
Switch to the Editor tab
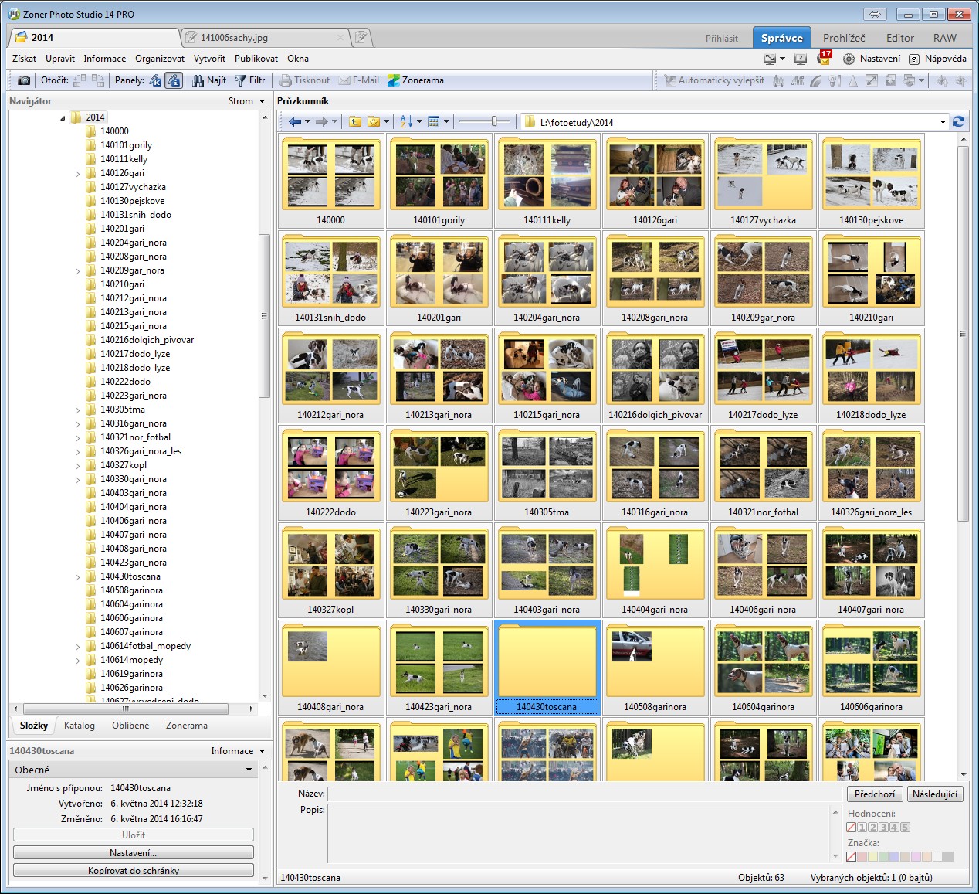pos(899,38)
